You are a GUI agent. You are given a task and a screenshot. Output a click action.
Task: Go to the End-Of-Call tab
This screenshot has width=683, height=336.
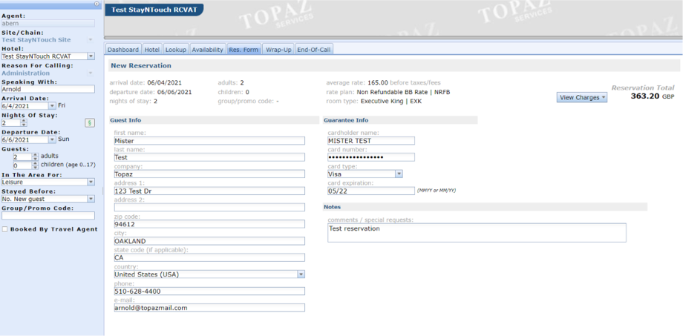point(314,50)
